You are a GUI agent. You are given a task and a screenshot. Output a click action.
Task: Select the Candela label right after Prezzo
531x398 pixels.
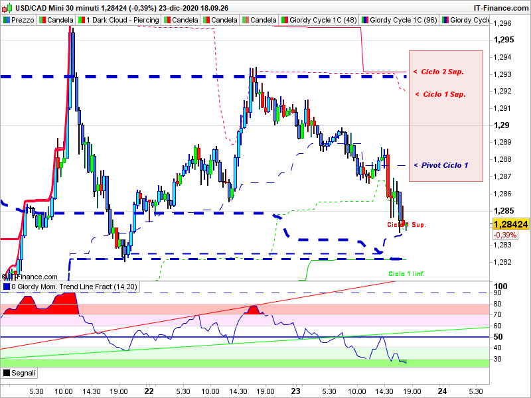click(x=56, y=20)
